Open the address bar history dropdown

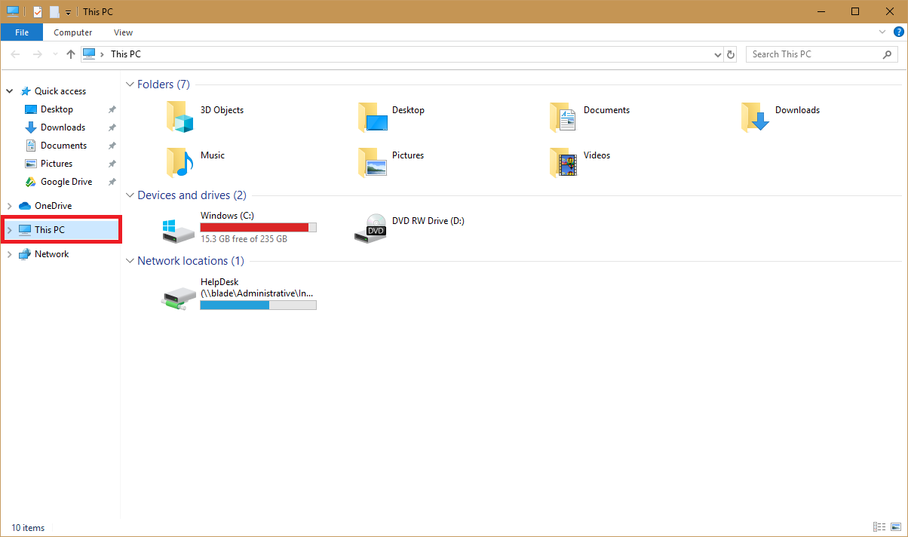pyautogui.click(x=717, y=54)
